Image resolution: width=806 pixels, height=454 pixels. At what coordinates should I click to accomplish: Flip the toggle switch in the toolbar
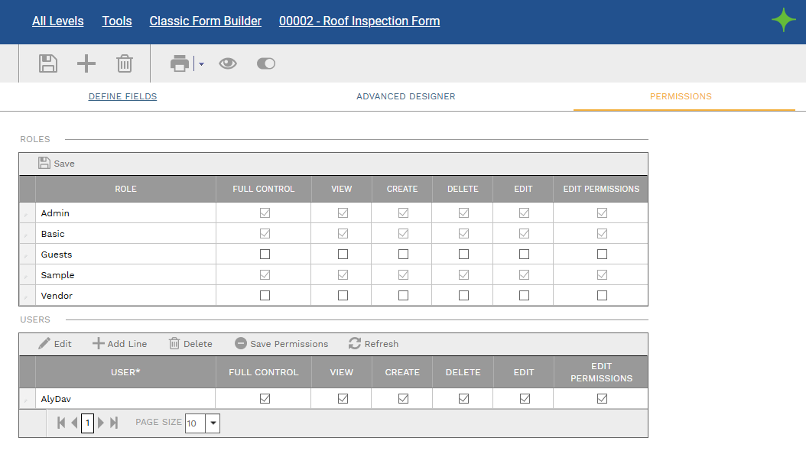265,63
